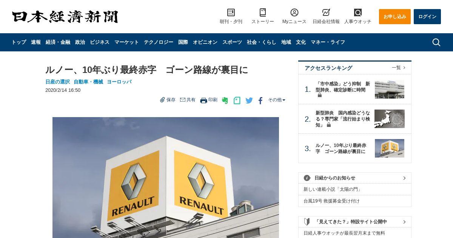
Task: Click the アクセスランキング heading
Action: pyautogui.click(x=328, y=68)
